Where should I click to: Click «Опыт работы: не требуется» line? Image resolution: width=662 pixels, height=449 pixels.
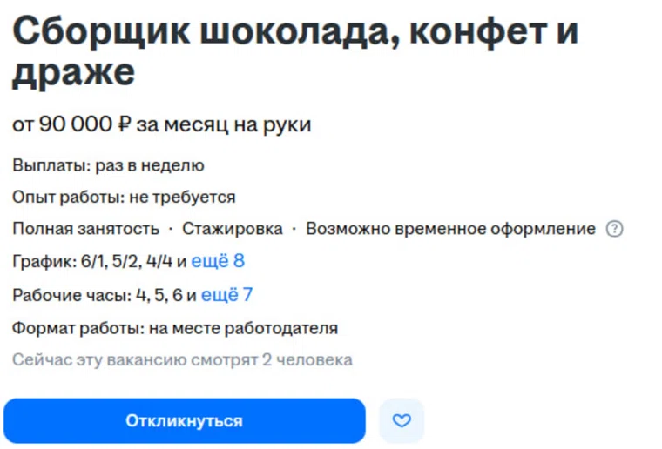click(x=124, y=198)
